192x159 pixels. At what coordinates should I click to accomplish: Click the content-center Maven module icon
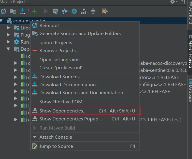pos(9,21)
